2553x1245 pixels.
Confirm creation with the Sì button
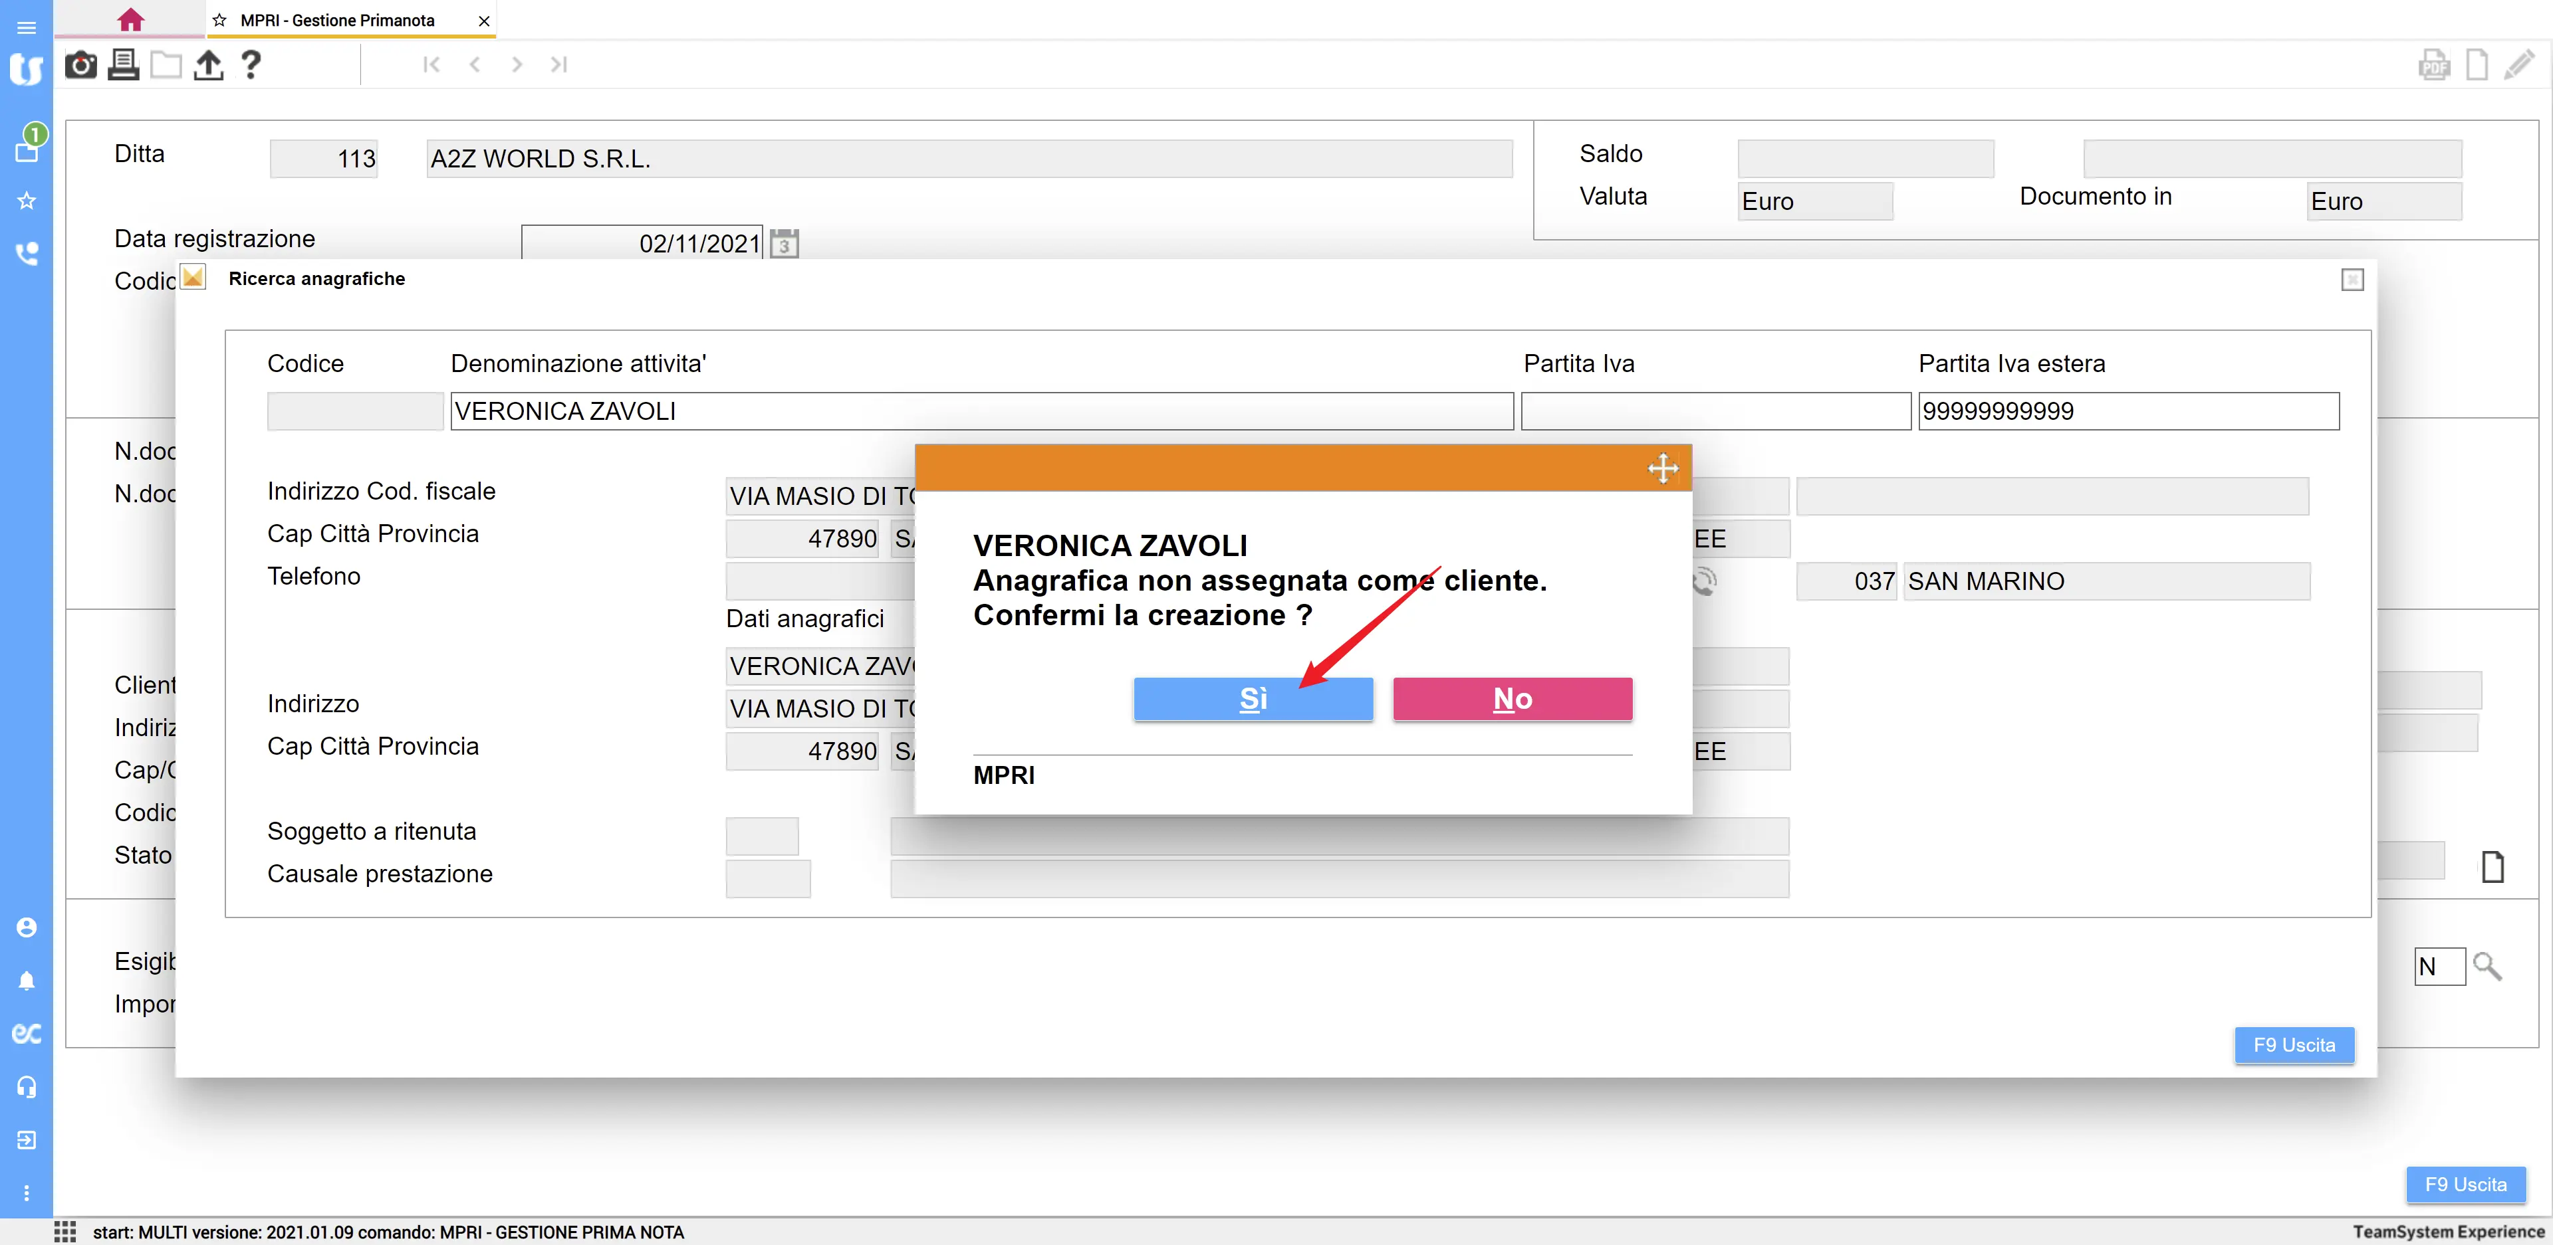pos(1253,700)
